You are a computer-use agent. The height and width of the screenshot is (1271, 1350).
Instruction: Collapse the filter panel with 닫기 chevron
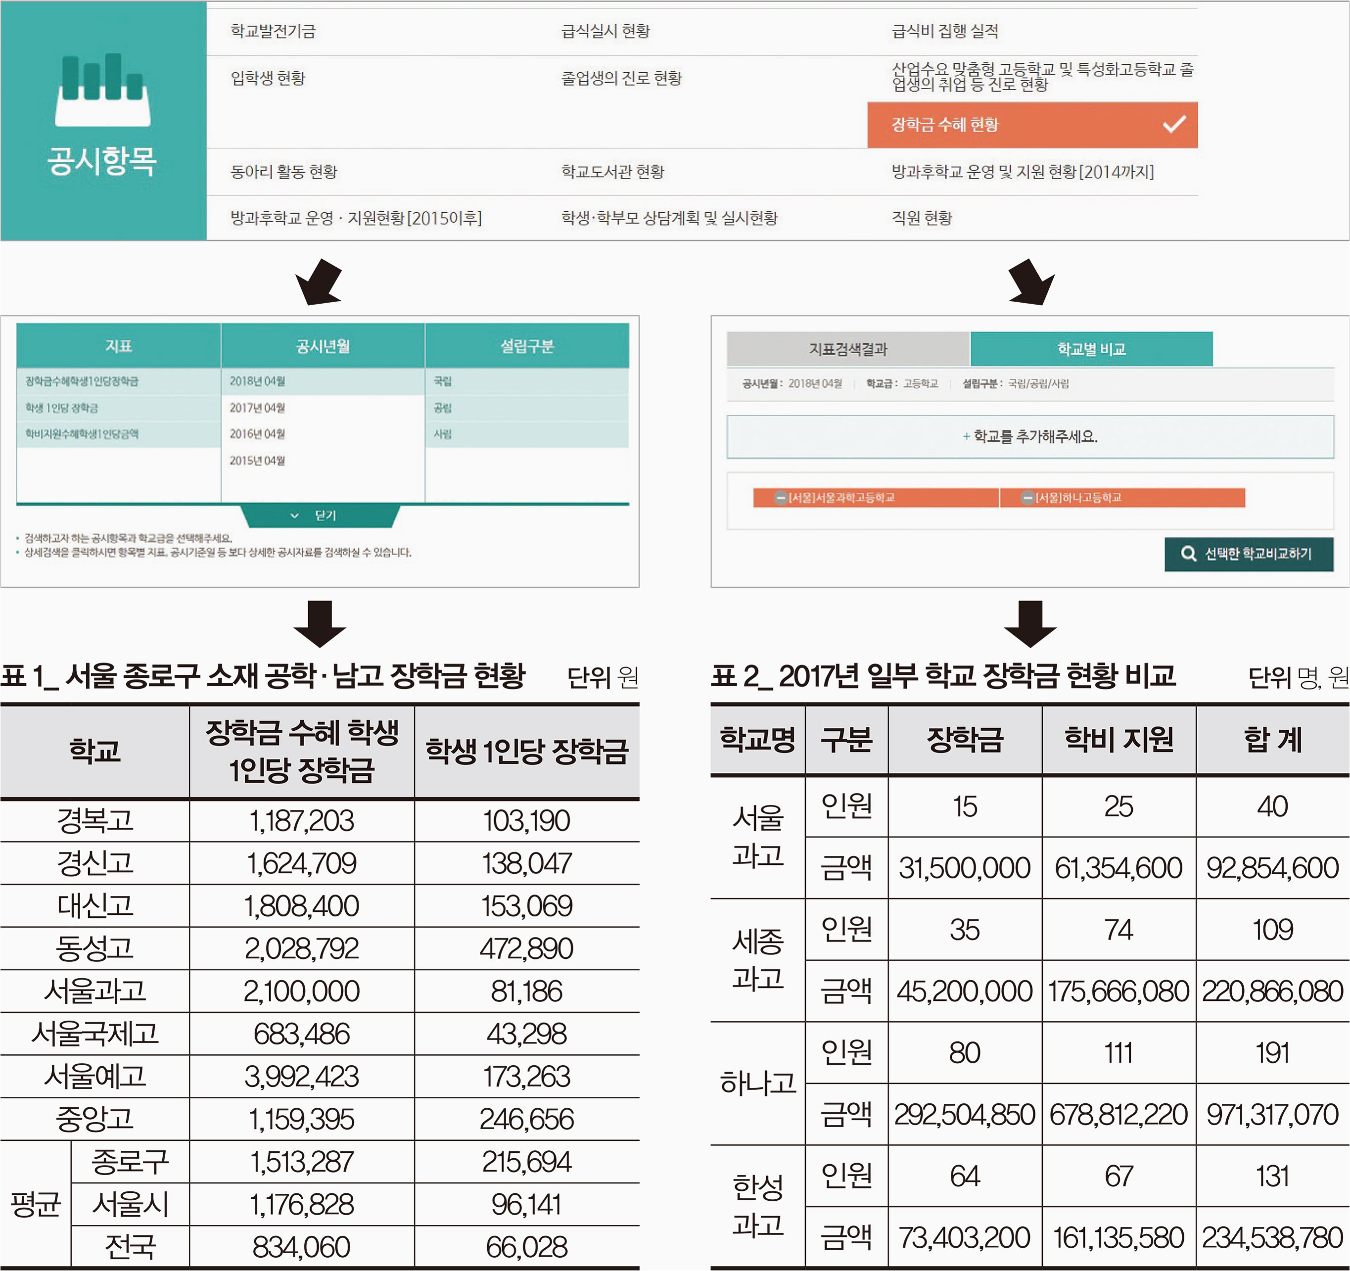pos(295,516)
